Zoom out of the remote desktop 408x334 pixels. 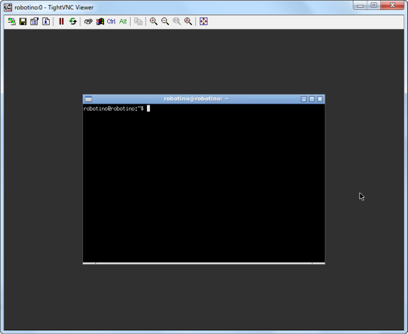pyautogui.click(x=165, y=21)
